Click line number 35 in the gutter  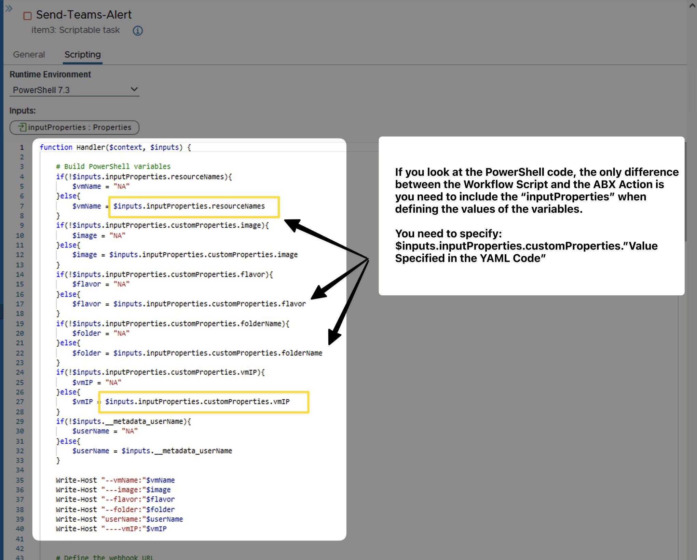pos(20,480)
